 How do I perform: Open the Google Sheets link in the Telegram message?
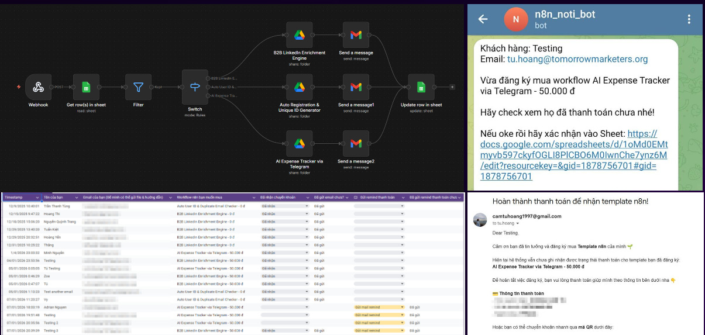573,155
